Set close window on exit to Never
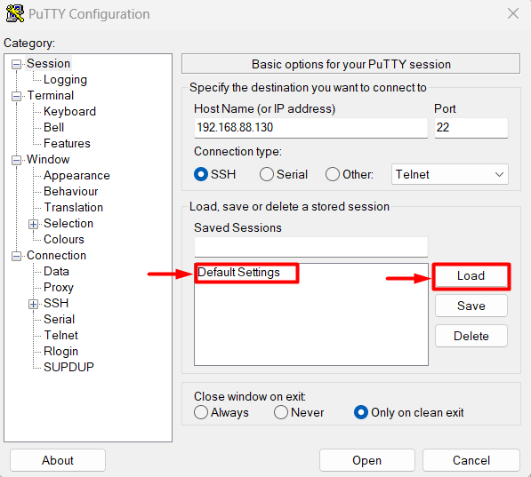This screenshot has width=531, height=477. click(x=281, y=412)
